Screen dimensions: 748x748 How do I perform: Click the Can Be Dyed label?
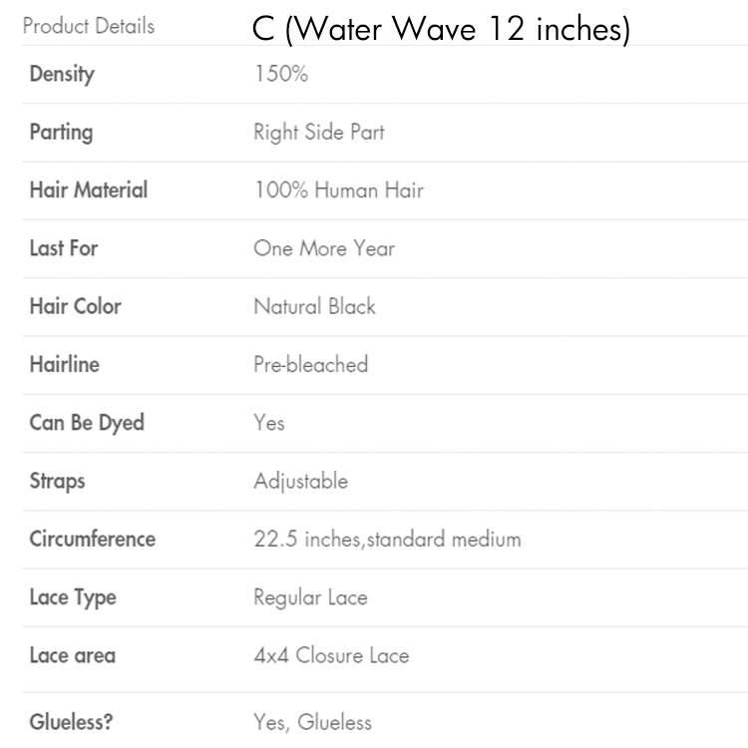[x=87, y=423]
